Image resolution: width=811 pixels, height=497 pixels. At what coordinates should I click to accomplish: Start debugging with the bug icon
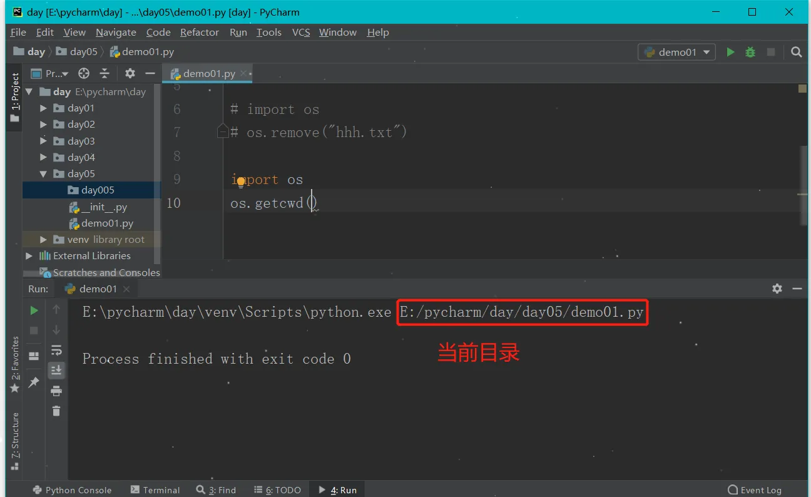pos(750,53)
